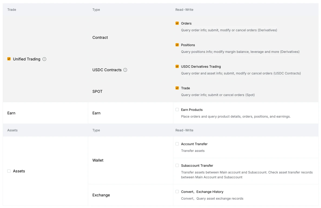This screenshot has height=208, width=321.
Task: Disable USDC Derivatives Trading checkbox
Action: (177, 66)
